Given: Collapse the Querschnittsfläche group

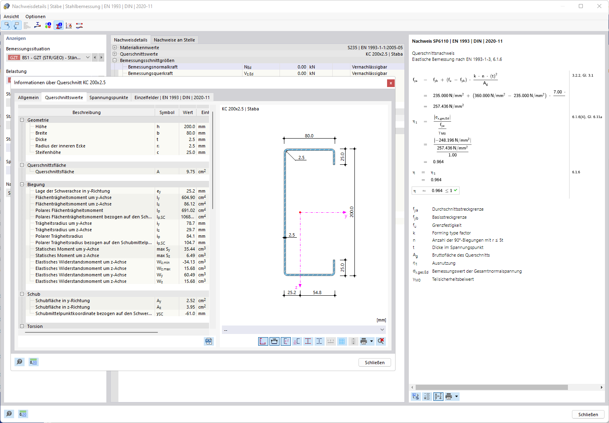Looking at the screenshot, I should click(x=22, y=165).
